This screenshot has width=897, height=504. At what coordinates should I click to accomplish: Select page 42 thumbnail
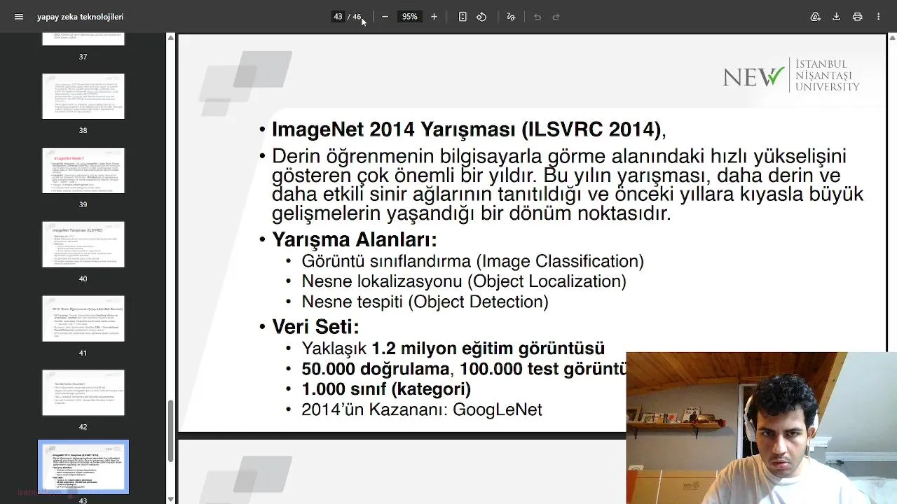(83, 393)
